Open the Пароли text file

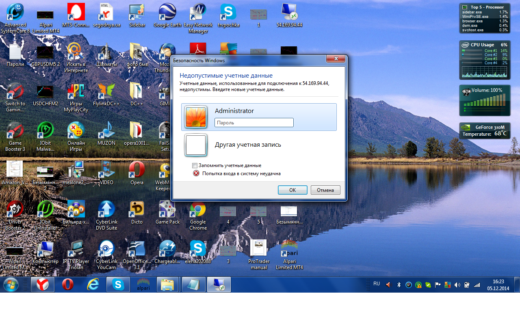pos(15,55)
